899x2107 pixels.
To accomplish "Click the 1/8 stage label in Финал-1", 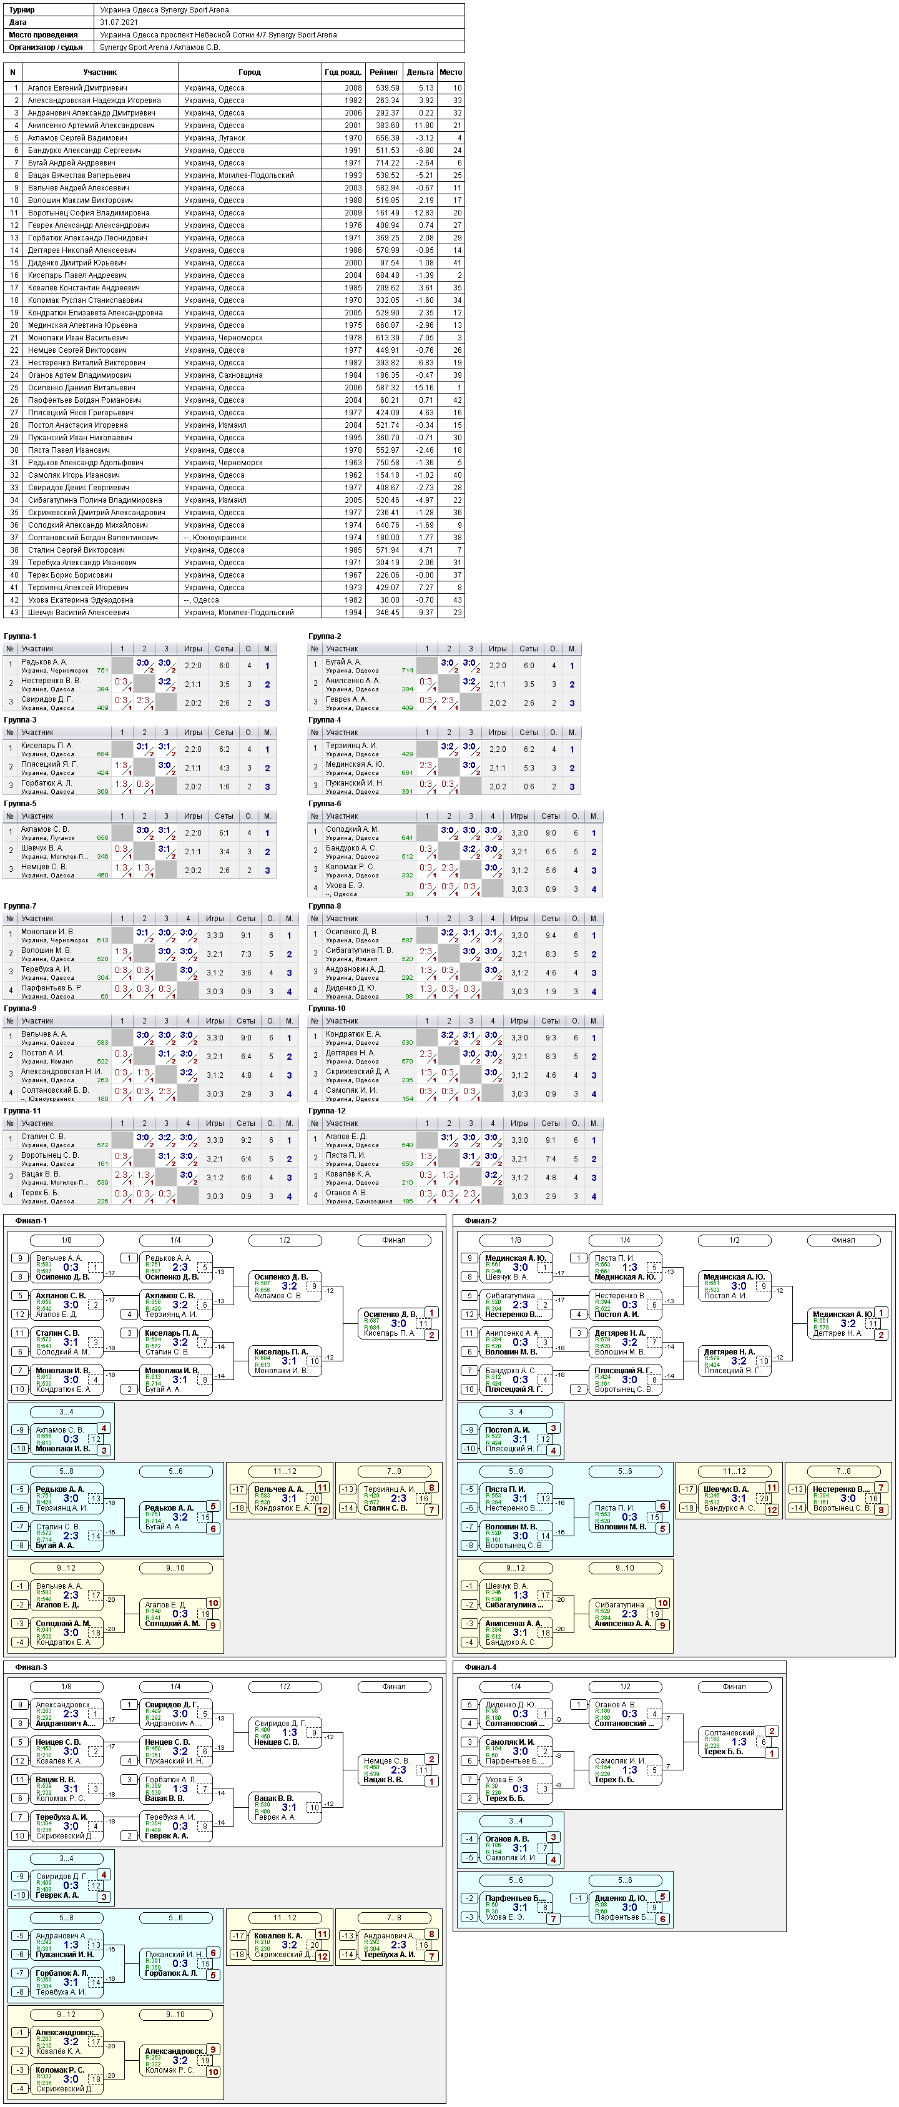I will point(66,1240).
